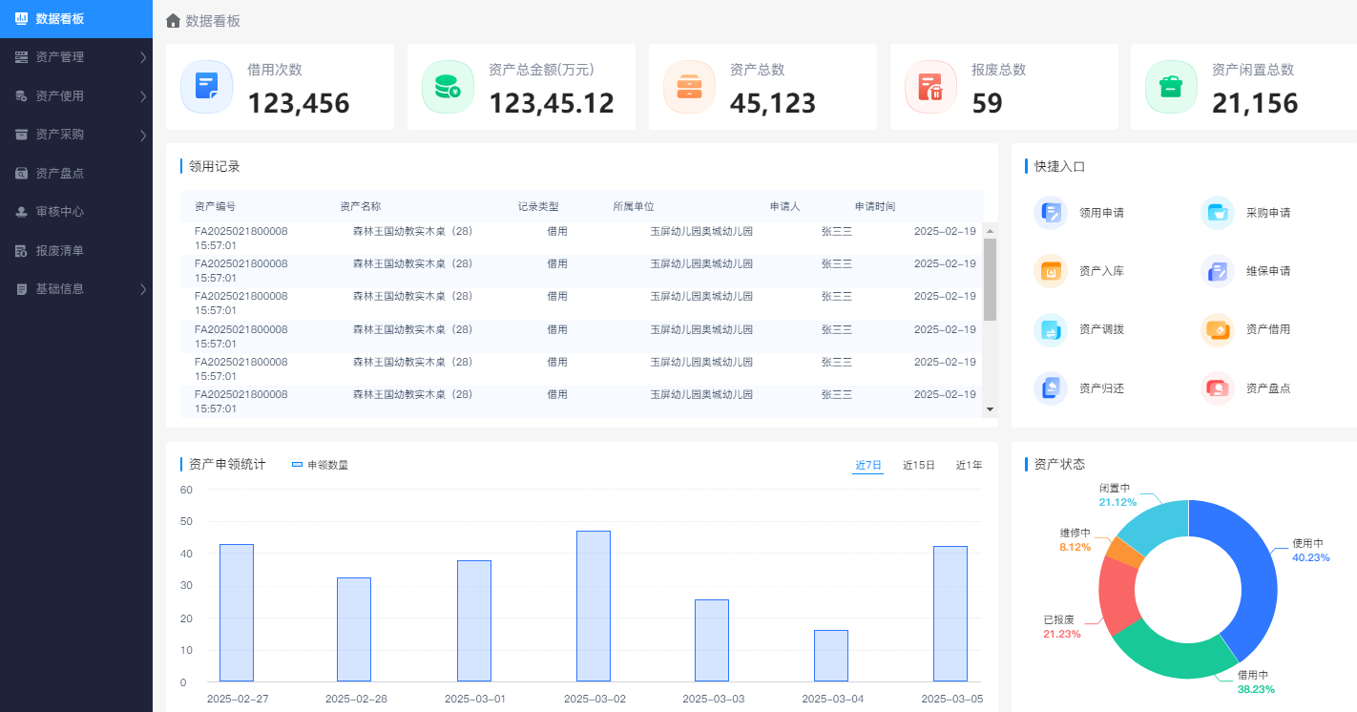Click the 资产盘点 sidebar icon

pos(21,174)
